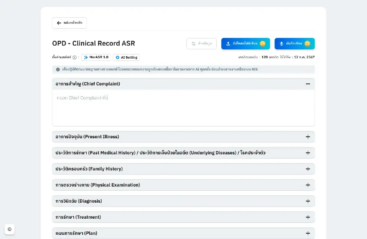Open AI Setting
The height and width of the screenshot is (239, 367).
tap(126, 57)
